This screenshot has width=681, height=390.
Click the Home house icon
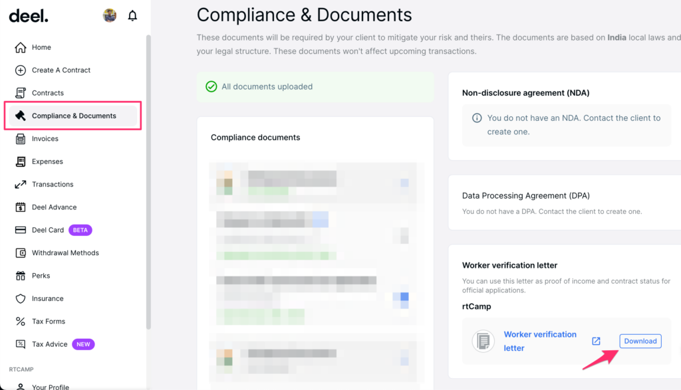pos(21,47)
